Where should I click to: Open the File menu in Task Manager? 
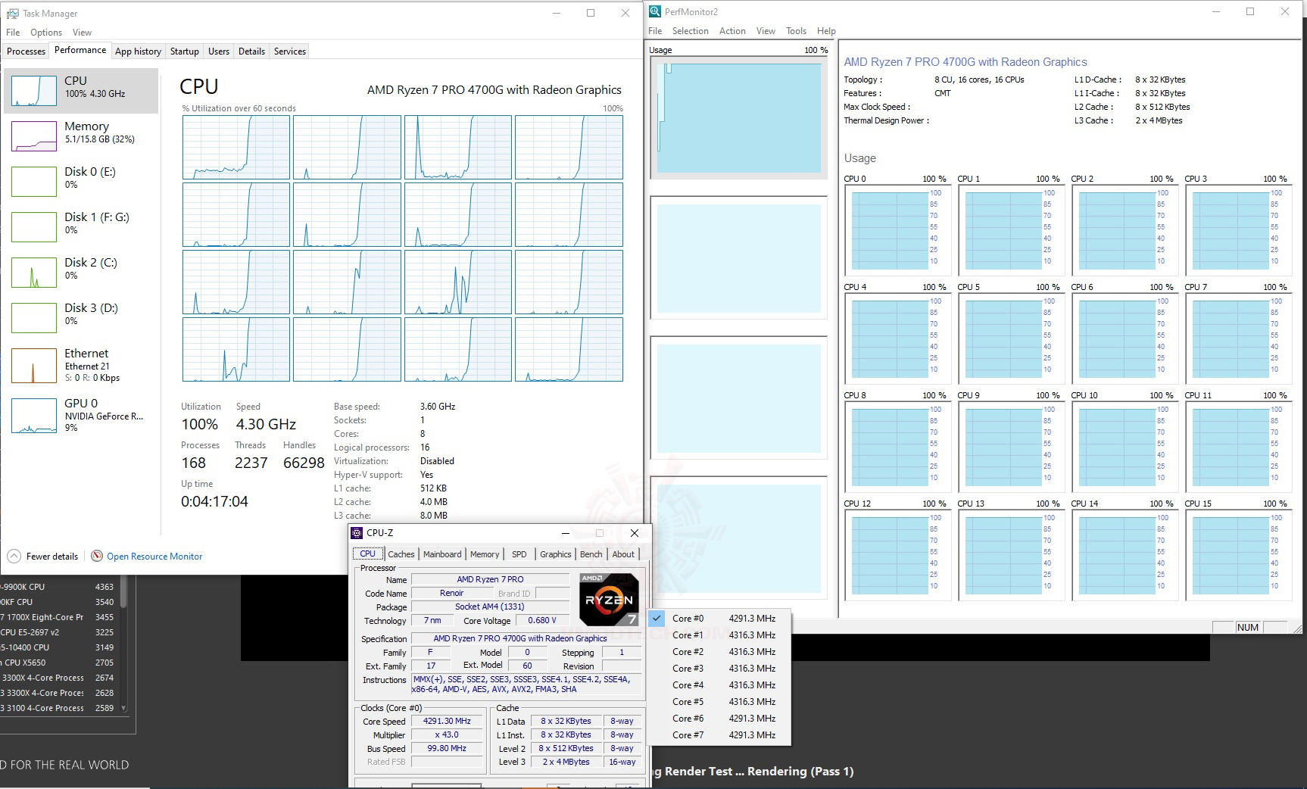tap(13, 33)
